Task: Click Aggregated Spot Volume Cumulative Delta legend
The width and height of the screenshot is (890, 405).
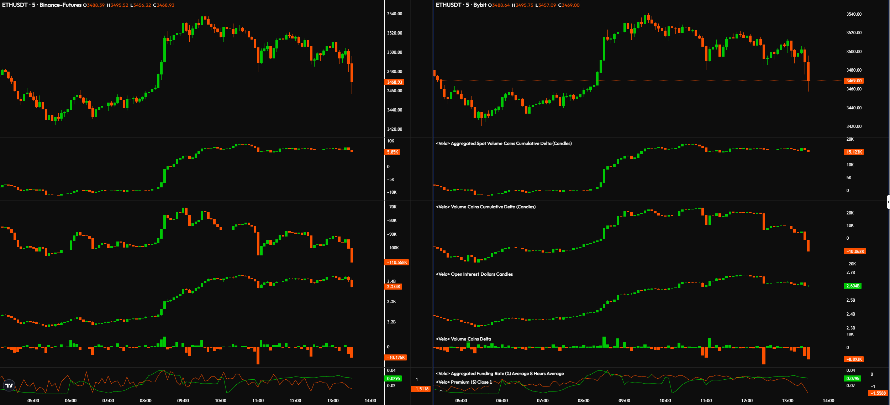Action: 504,144
